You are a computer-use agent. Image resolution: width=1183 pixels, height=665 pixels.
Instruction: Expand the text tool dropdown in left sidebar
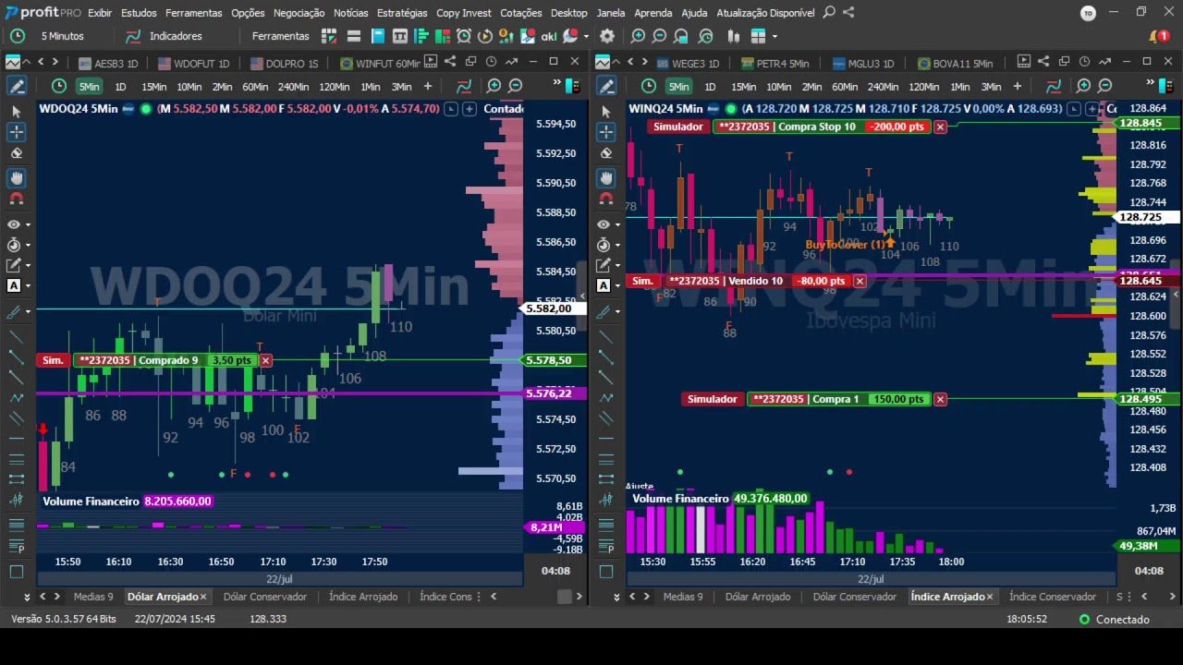point(29,286)
